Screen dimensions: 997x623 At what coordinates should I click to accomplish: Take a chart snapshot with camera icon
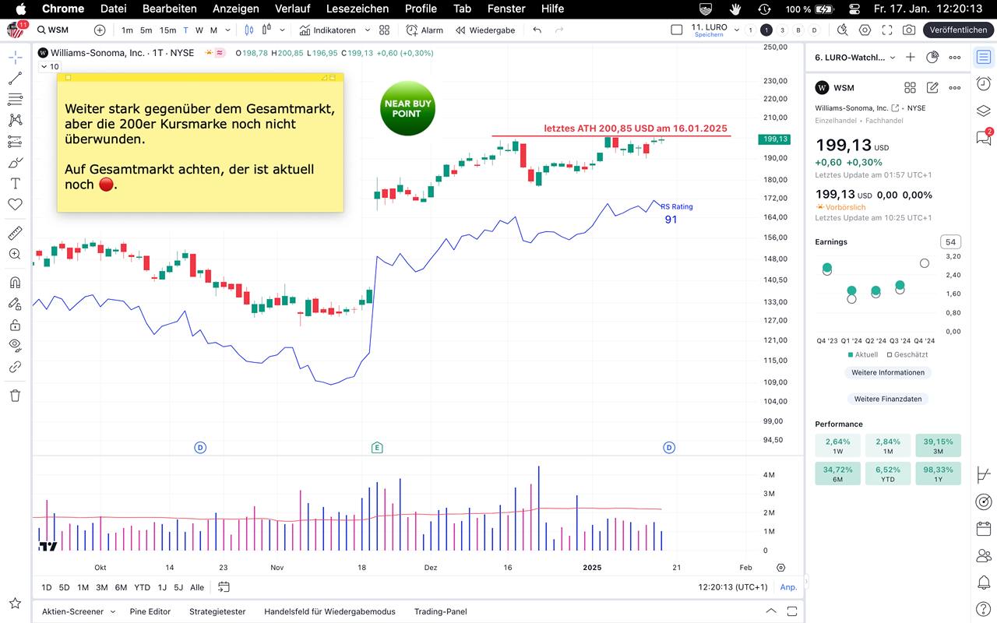point(909,30)
